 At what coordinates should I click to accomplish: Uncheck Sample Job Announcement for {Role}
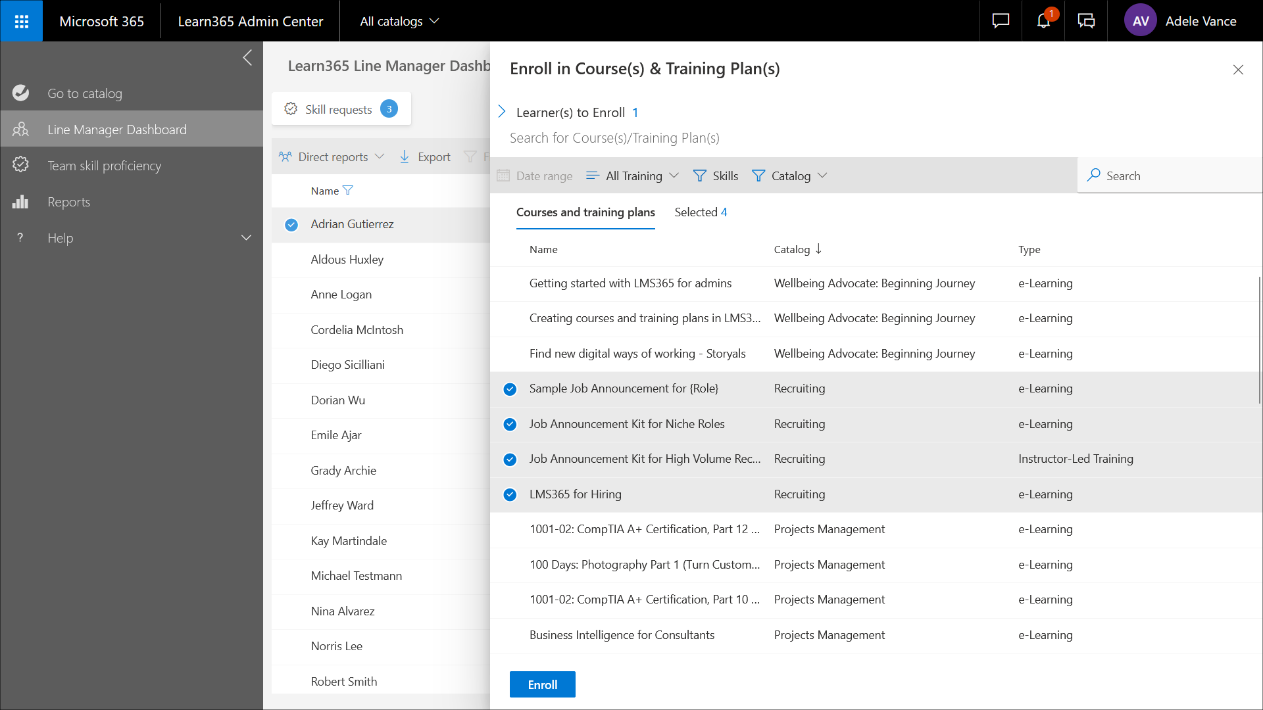point(510,389)
